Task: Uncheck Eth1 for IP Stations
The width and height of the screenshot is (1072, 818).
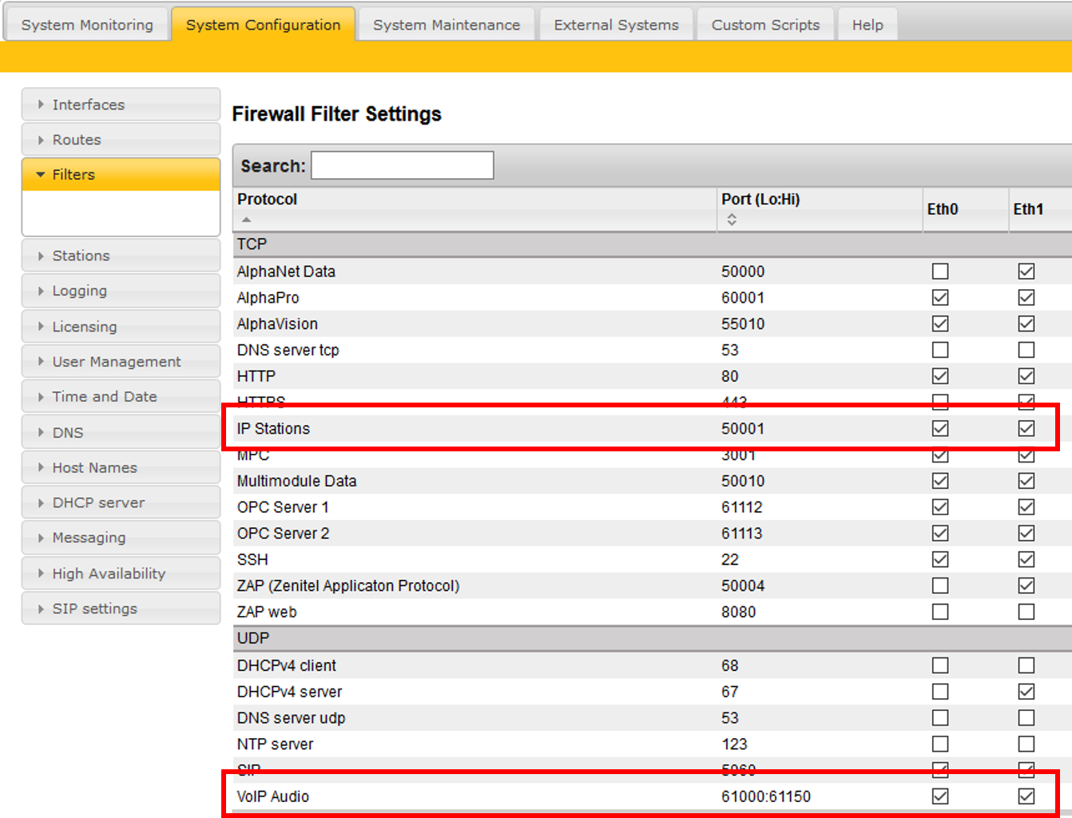Action: (1026, 429)
